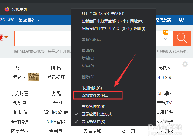Click the 粘贴(P) menu item
This screenshot has width=193, height=140.
113,66
